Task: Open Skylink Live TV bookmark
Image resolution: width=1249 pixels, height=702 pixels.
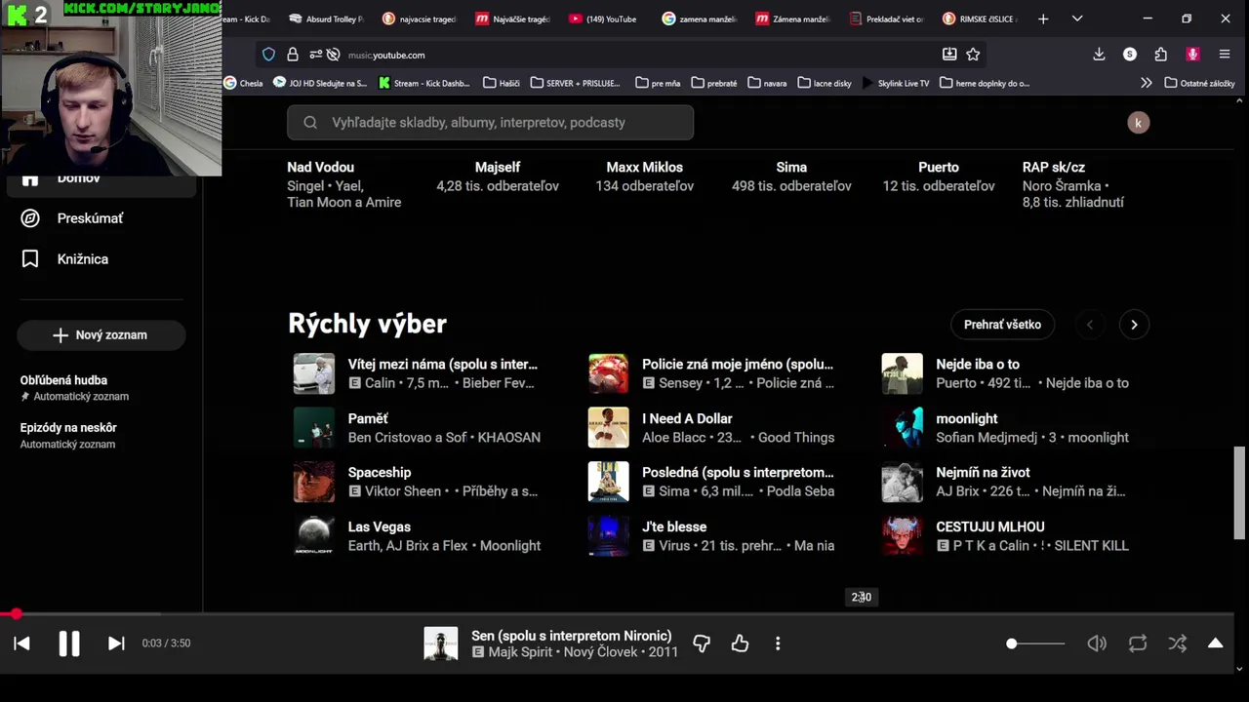Action: [896, 83]
